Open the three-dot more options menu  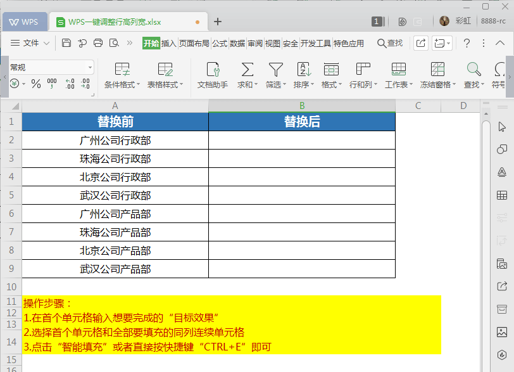point(484,43)
